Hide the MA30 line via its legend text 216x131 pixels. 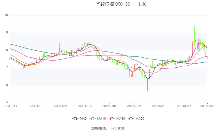click(x=120, y=119)
